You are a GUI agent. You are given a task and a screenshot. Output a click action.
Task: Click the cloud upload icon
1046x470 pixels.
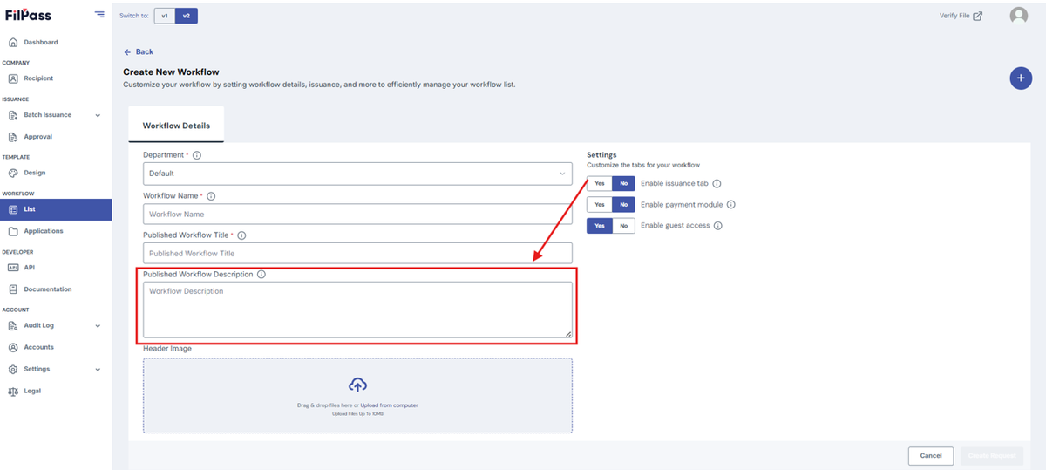357,385
